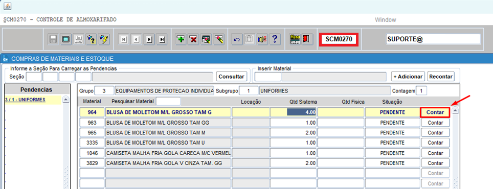Click the clipboard paste icon
Screen dimensions: 493x189
point(250,39)
